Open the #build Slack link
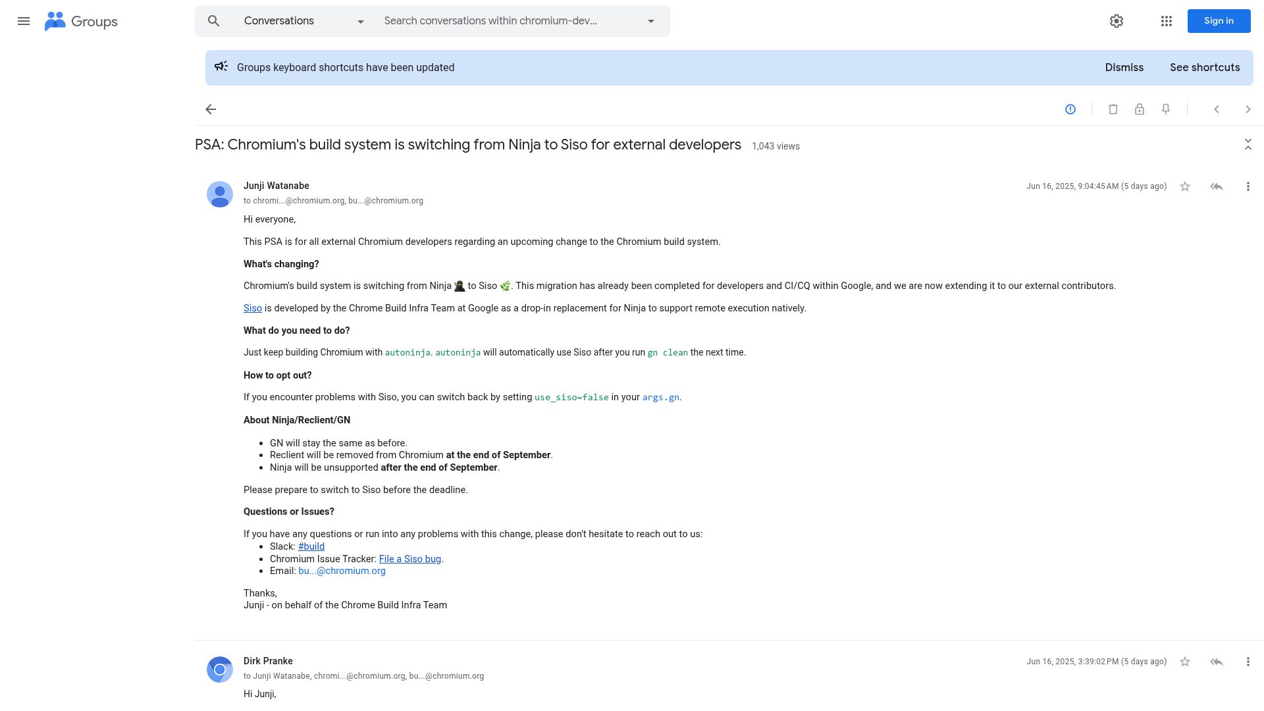Viewport: 1264px width, 711px height. tap(311, 546)
